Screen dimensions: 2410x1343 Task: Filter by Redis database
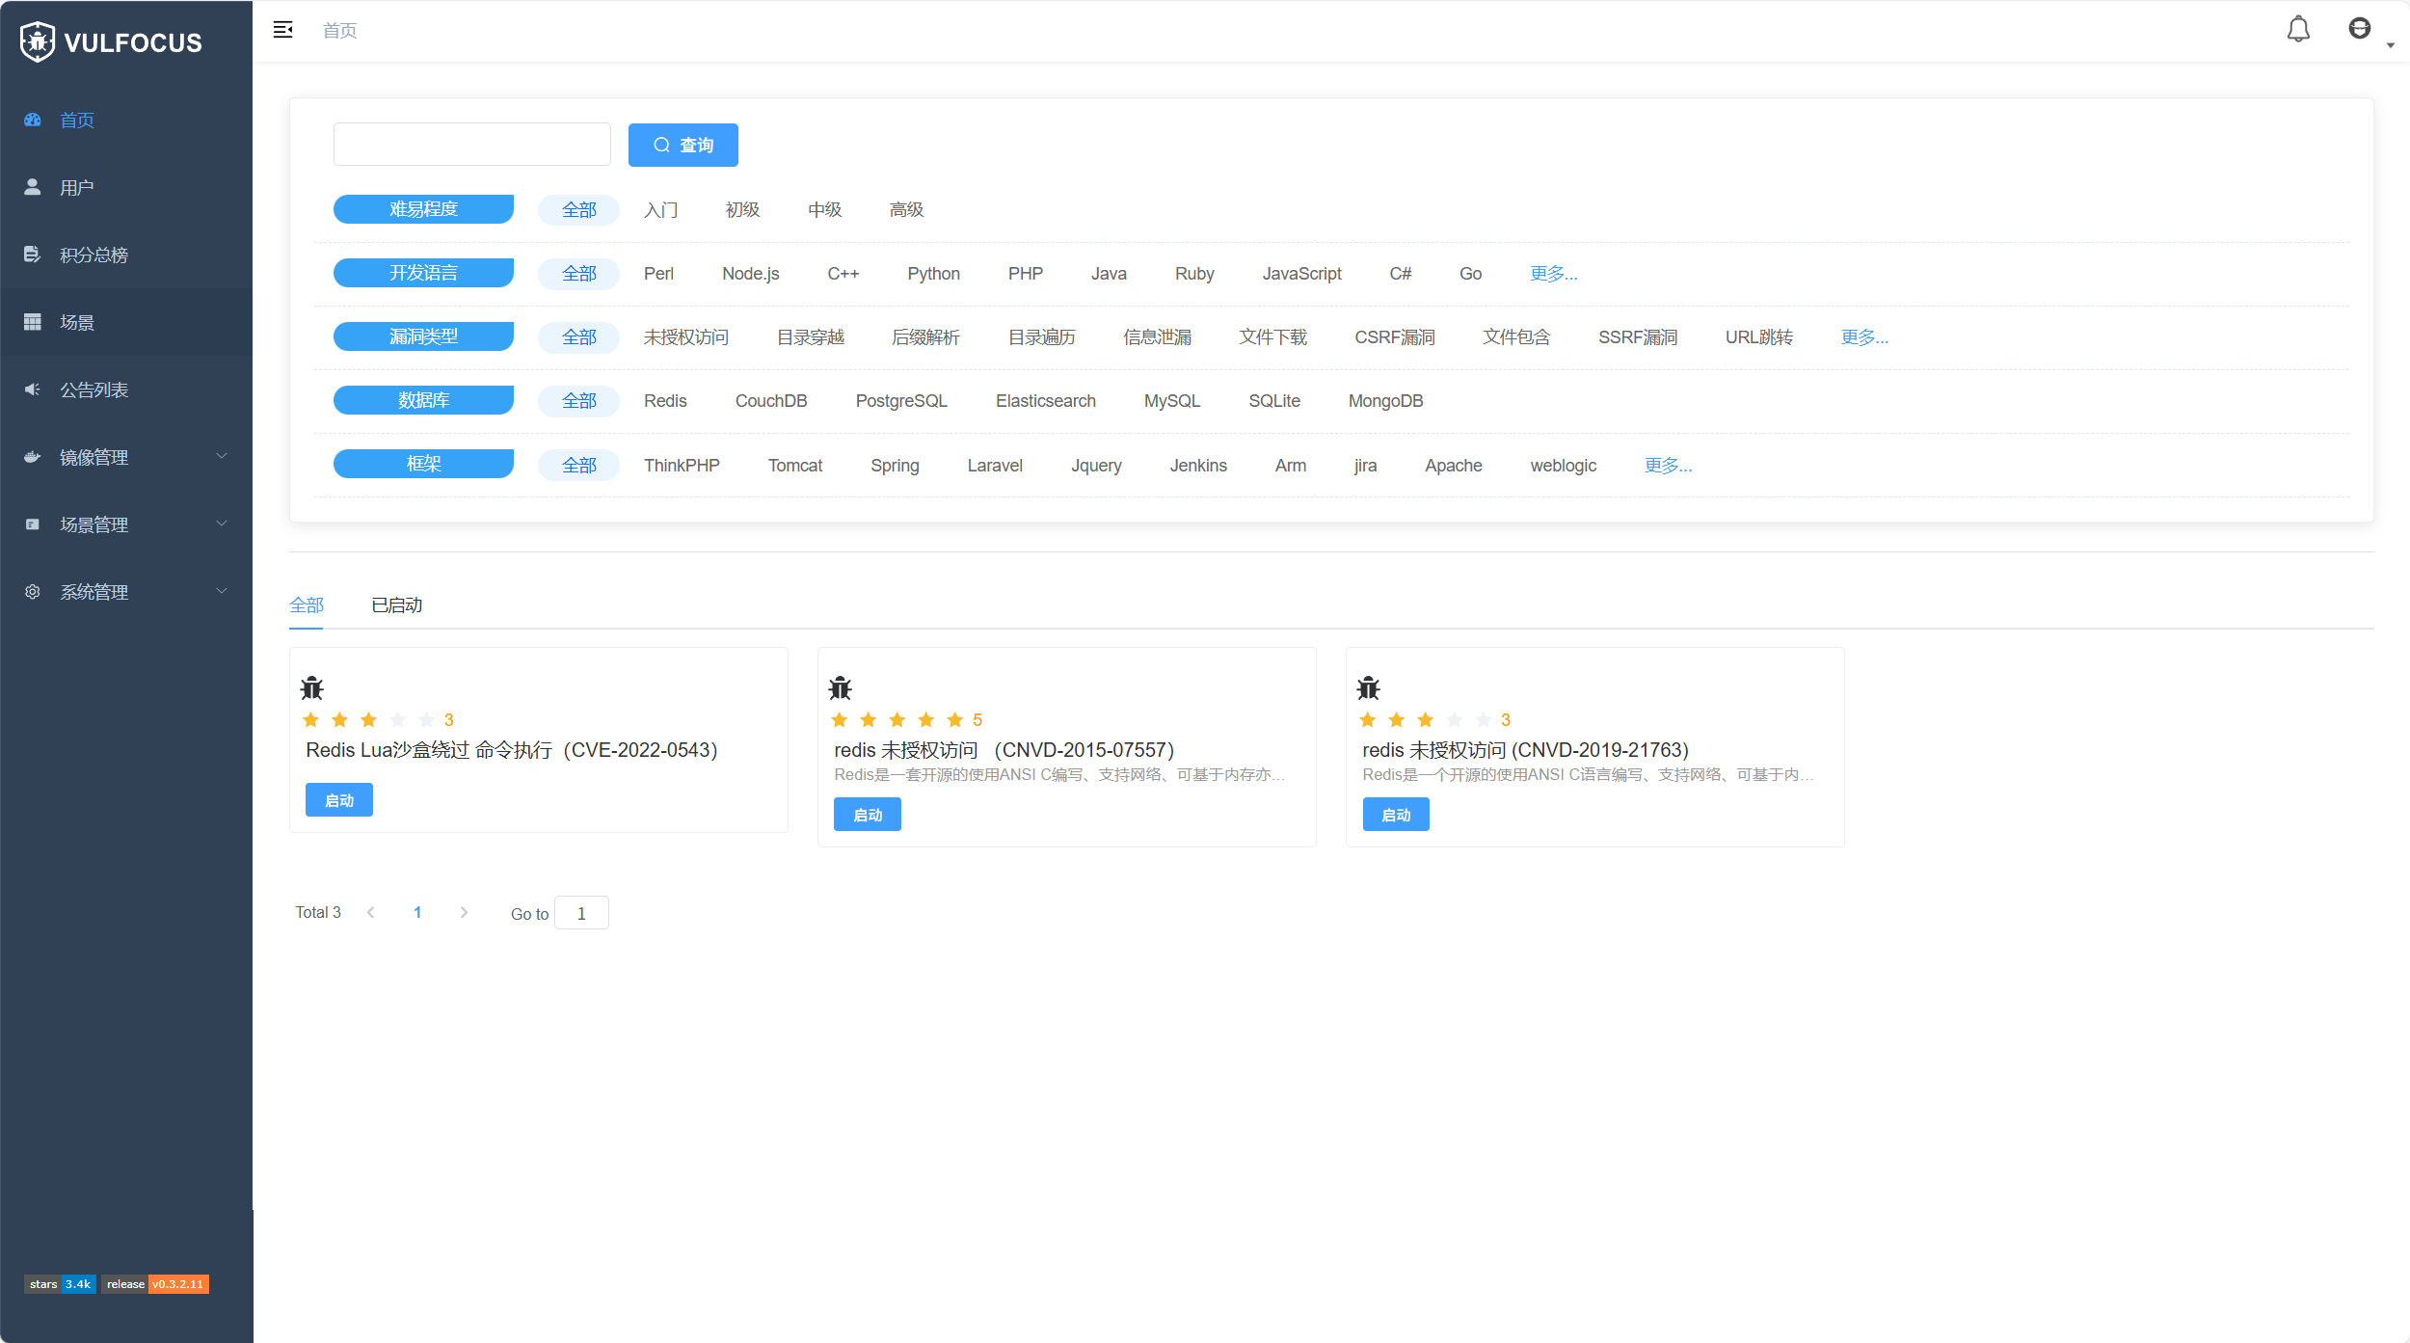coord(665,401)
